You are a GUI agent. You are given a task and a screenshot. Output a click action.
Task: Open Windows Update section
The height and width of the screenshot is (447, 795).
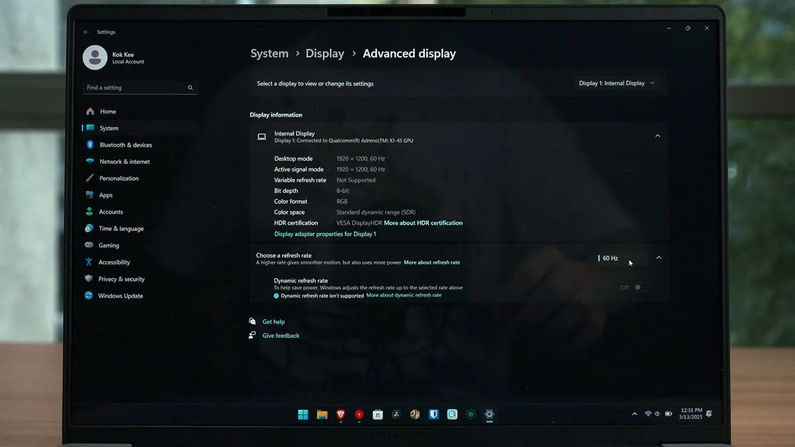(x=120, y=296)
